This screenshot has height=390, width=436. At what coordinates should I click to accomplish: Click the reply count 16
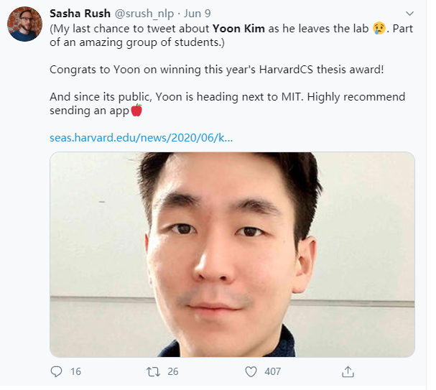pyautogui.click(x=75, y=371)
